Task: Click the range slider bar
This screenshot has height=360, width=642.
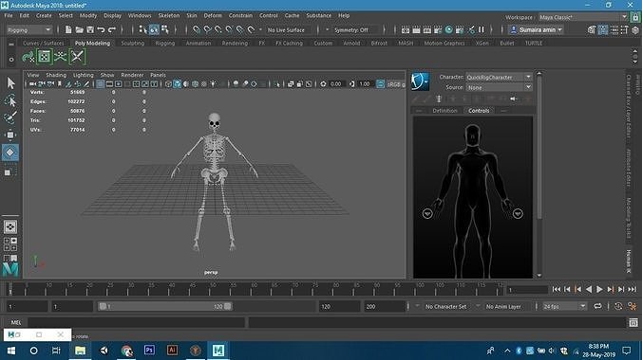Action: (165, 306)
